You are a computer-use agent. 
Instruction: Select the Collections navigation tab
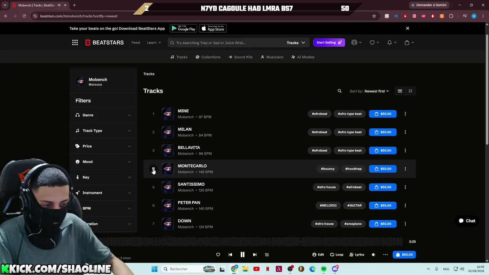208,57
